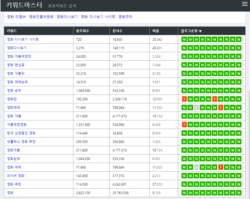
Task: Open 네이버 영화 keyword in the table
Action: pyautogui.click(x=16, y=176)
